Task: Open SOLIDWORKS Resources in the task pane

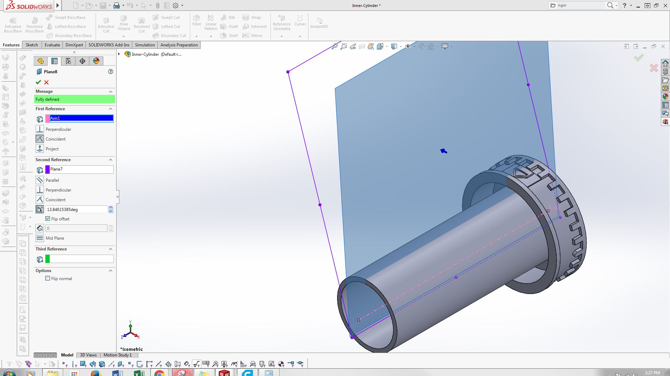Action: 665,63
